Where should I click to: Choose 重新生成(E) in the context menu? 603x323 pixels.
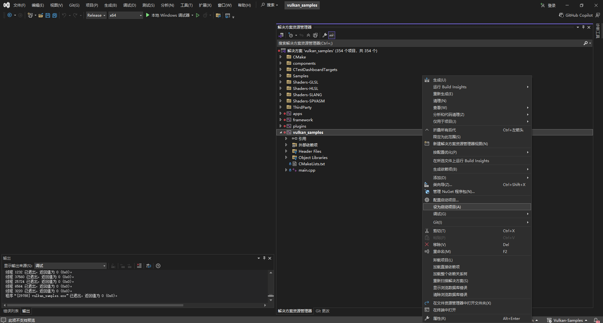477,94
